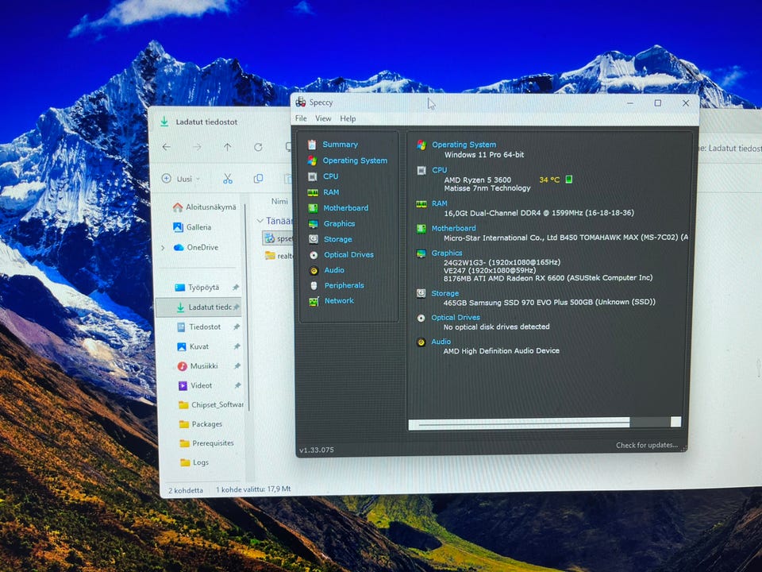Click the Cut scissors icon in Explorer
The image size is (762, 572).
[228, 179]
